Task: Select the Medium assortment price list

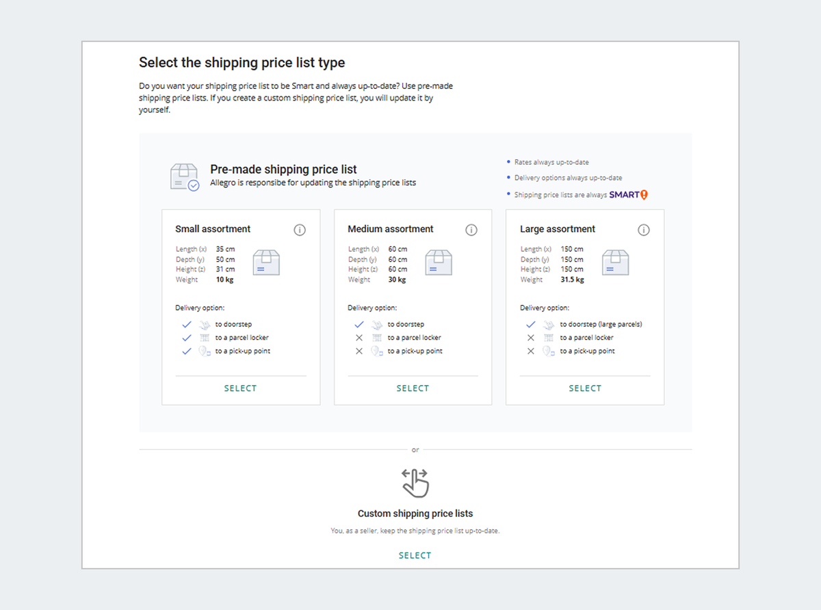Action: tap(413, 388)
